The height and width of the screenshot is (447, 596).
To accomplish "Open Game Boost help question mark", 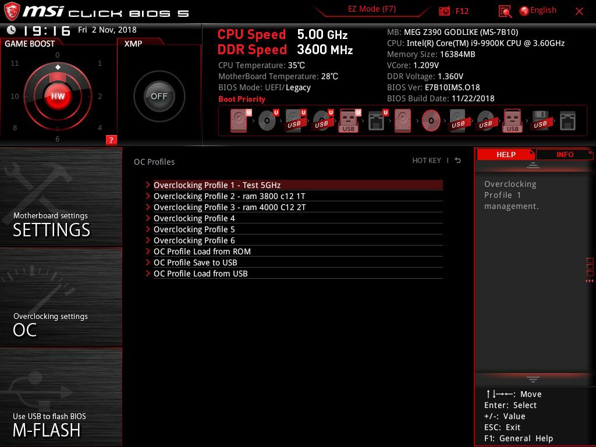I will click(x=111, y=140).
